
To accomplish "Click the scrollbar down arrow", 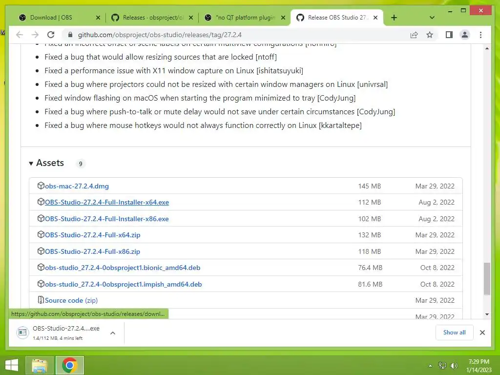I will [487, 314].
